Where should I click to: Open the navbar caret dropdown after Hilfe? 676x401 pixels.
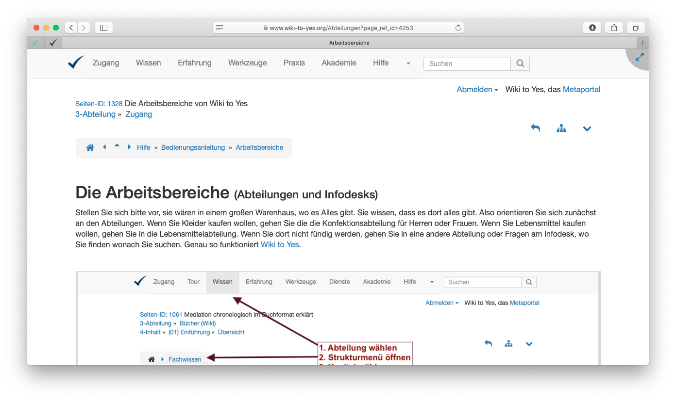coord(408,64)
